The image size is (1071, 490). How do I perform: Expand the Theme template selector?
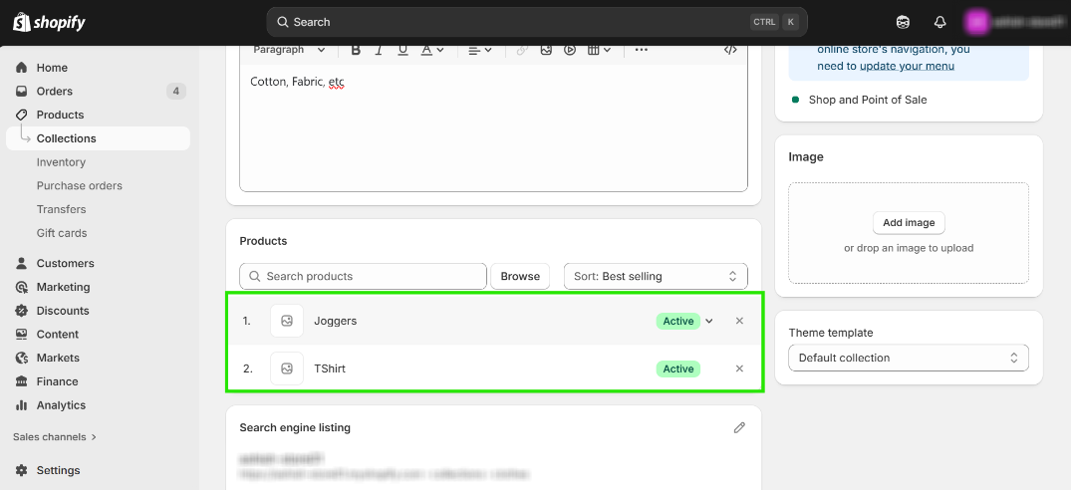click(x=908, y=358)
